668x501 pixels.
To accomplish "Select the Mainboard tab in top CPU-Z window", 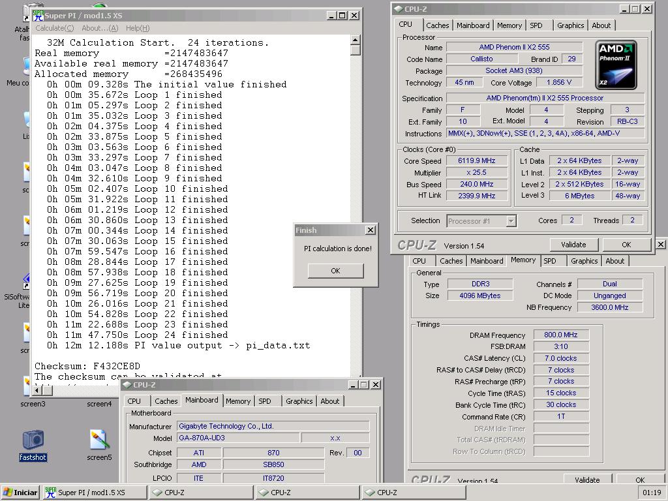I will pyautogui.click(x=473, y=25).
